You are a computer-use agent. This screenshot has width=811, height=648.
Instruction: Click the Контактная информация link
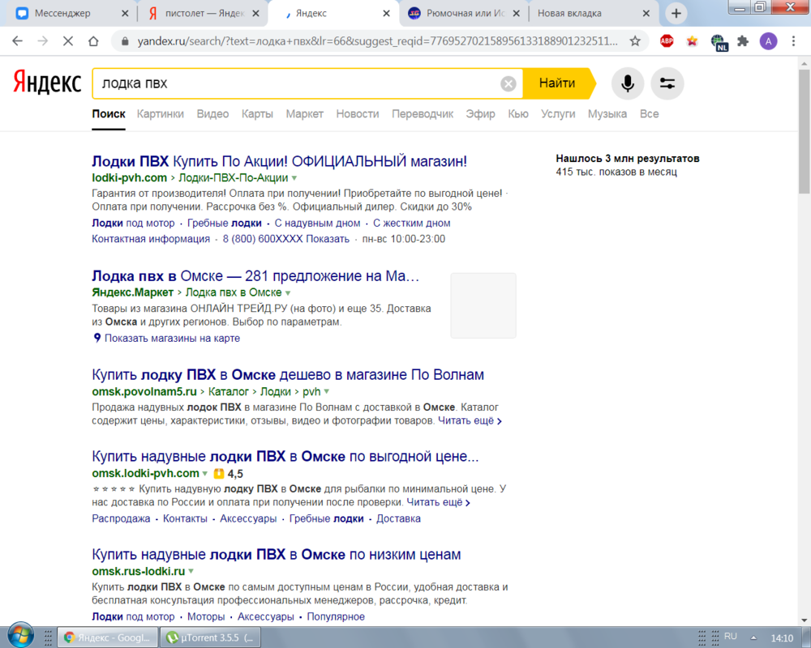(151, 239)
